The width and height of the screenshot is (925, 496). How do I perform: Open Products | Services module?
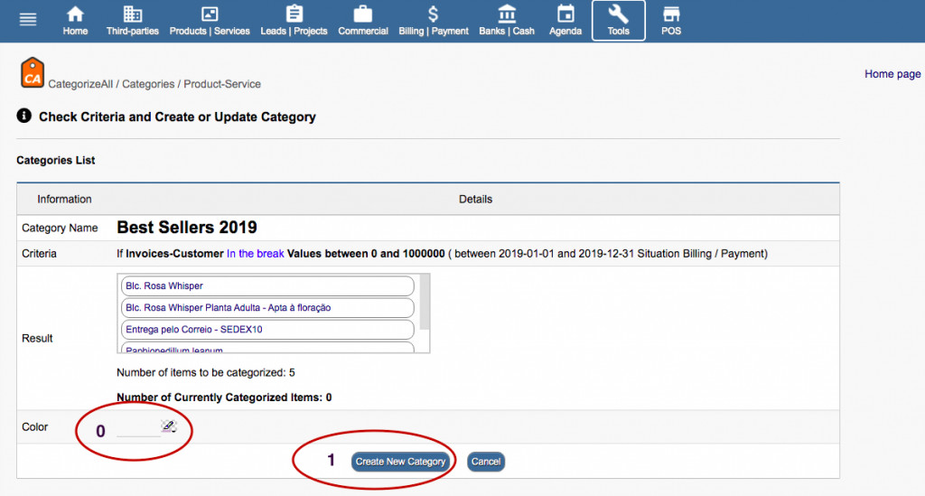[209, 21]
